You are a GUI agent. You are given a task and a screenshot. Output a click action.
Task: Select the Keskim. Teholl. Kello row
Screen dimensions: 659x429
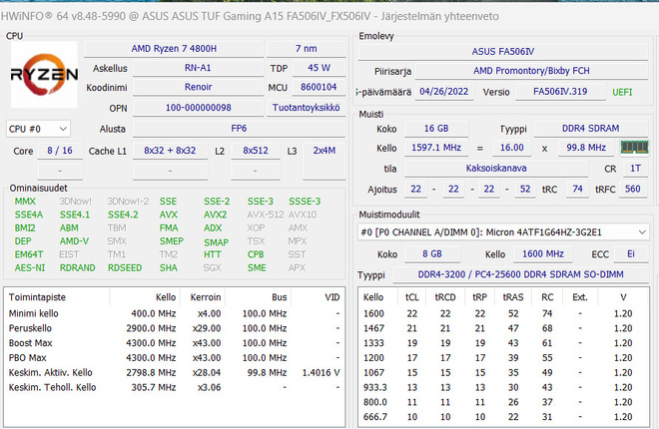tap(174, 387)
